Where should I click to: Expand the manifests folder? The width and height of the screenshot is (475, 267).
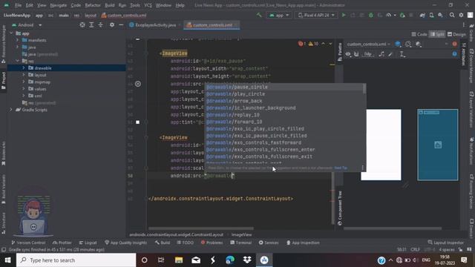coord(18,40)
